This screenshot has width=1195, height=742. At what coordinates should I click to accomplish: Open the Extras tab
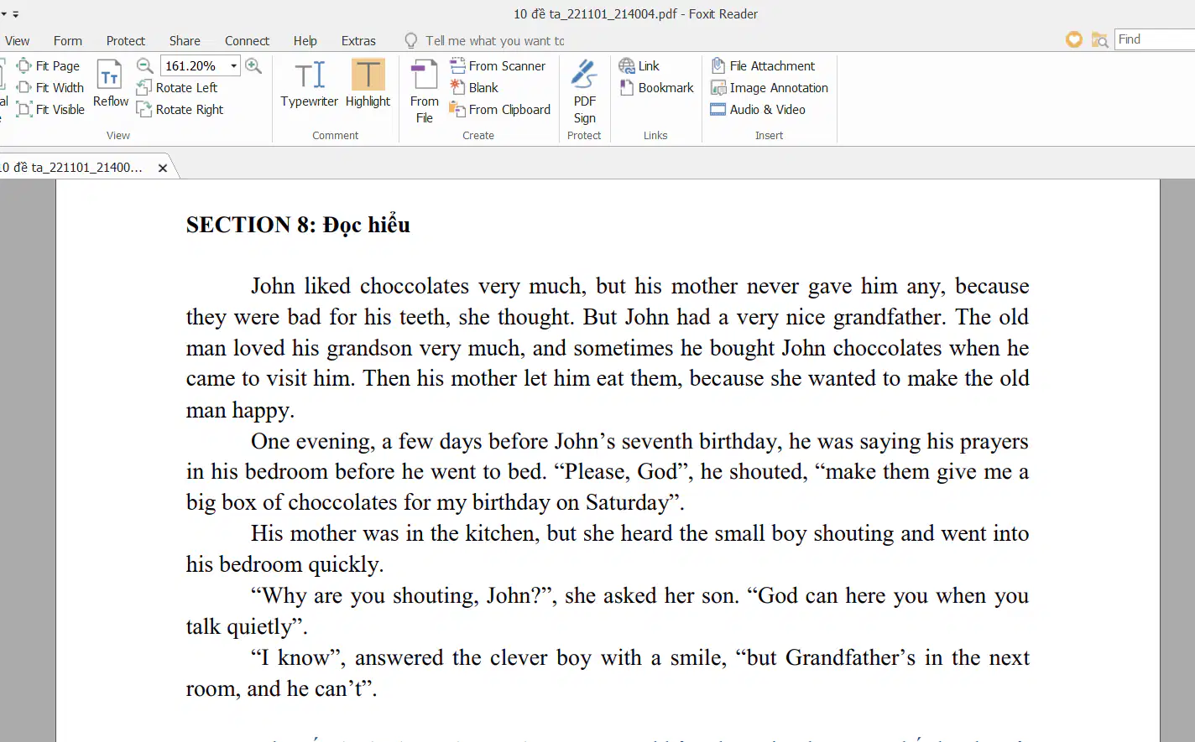tap(358, 40)
